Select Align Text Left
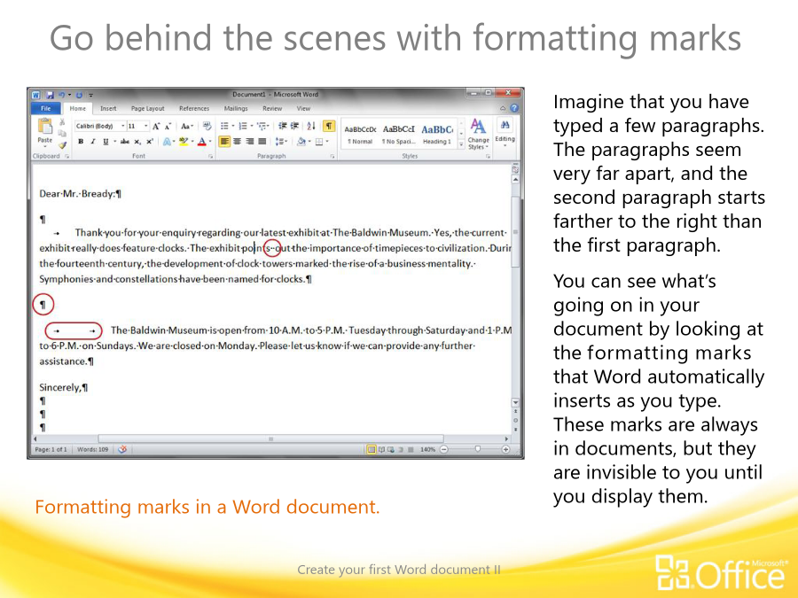Screen dimensions: 798x598 (x=224, y=142)
